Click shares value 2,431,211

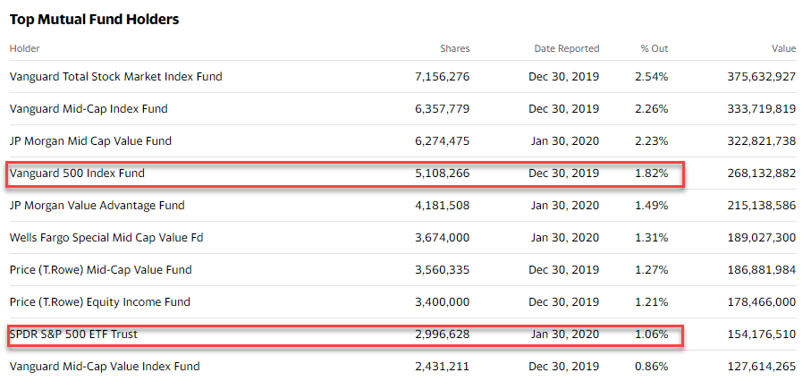(443, 367)
